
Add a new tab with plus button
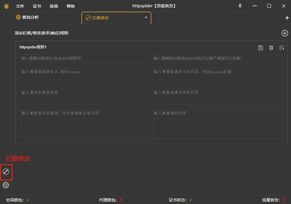click(287, 18)
